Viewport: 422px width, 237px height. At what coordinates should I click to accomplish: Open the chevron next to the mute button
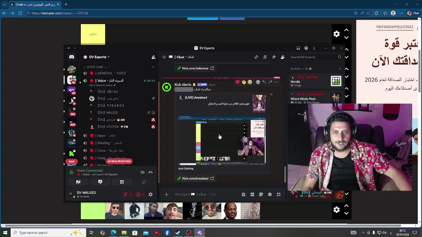131,195
